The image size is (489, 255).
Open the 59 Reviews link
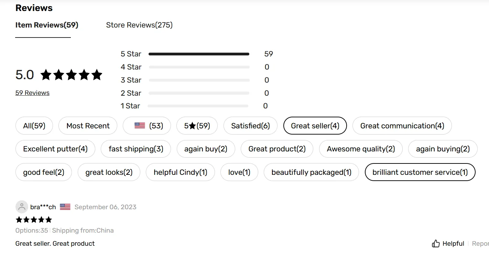(32, 93)
